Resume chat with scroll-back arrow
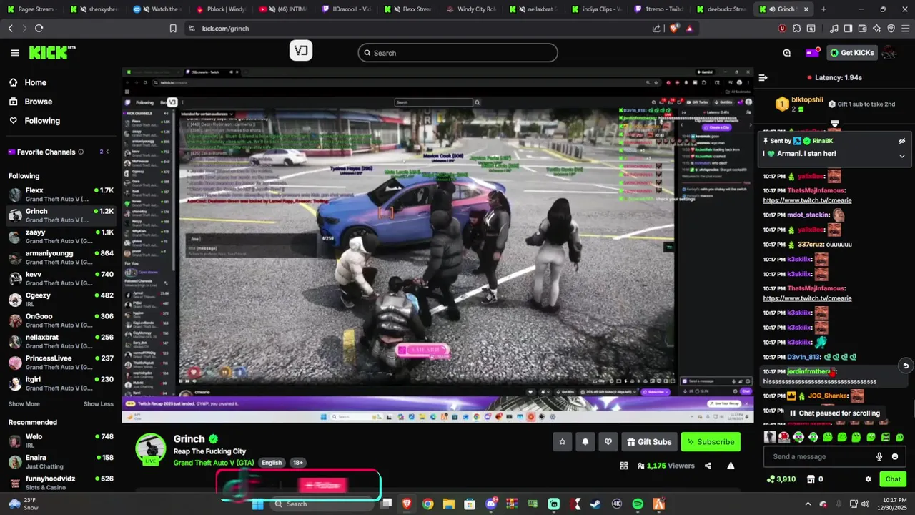Screen dimensions: 915x515 pos(906,366)
